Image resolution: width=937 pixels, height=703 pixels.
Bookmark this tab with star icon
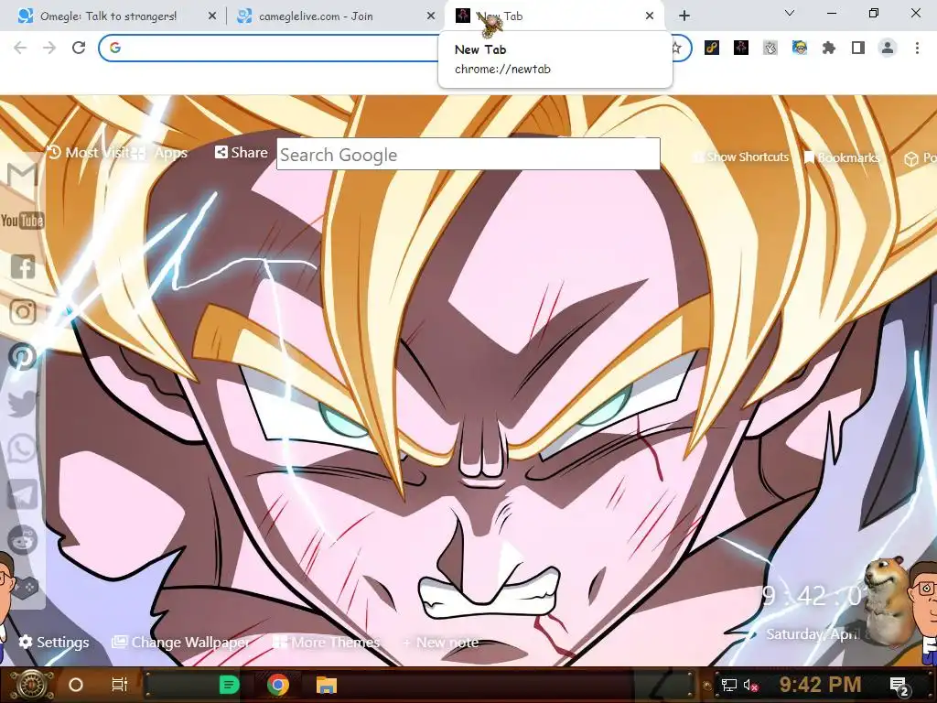(x=676, y=48)
